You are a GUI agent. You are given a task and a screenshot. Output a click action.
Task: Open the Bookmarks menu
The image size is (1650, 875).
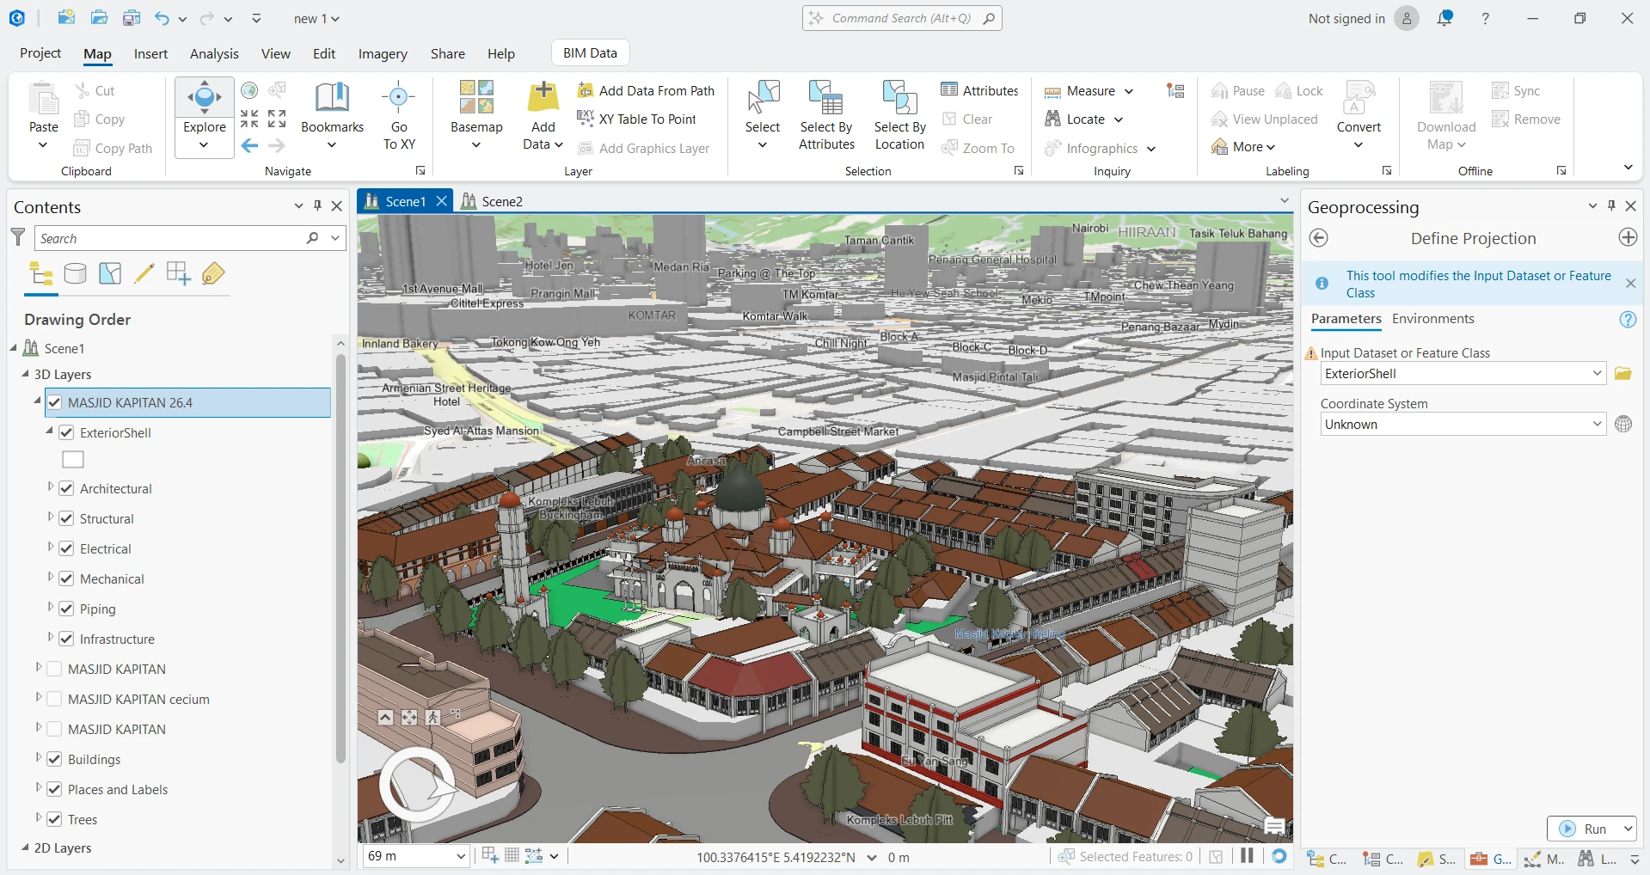(x=332, y=116)
